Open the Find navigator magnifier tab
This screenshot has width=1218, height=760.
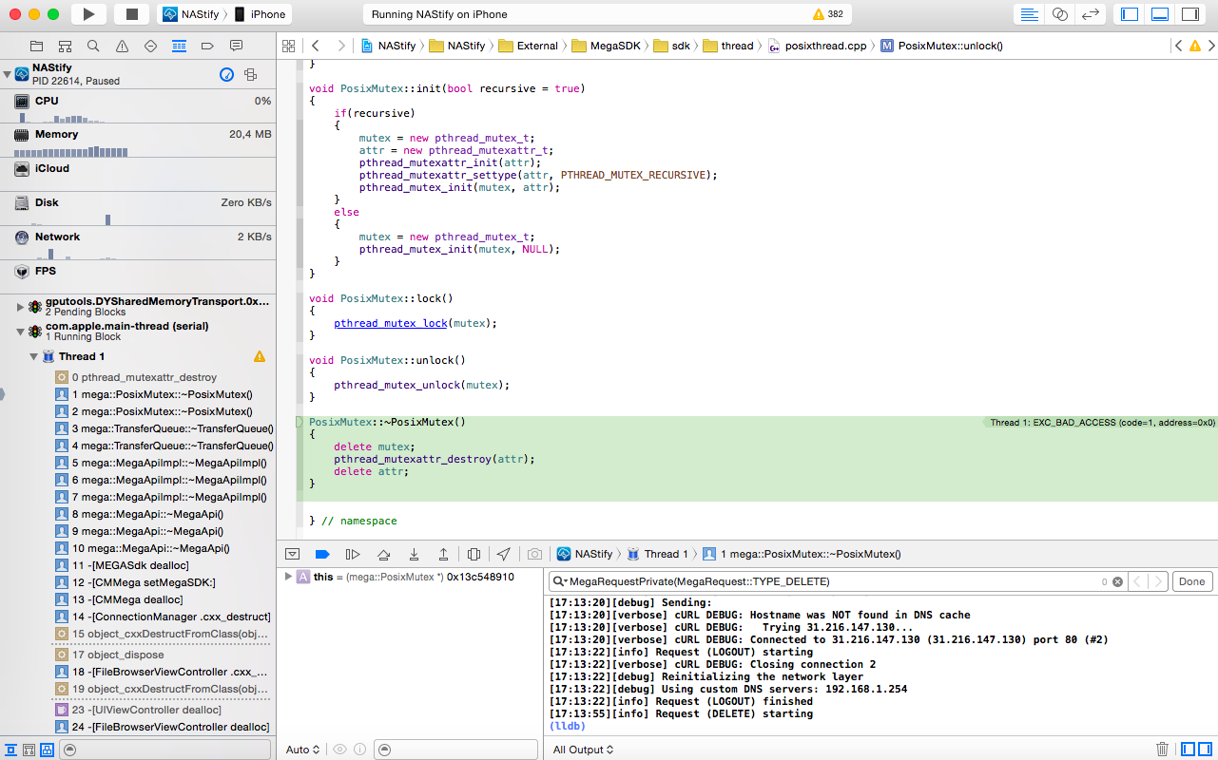click(x=93, y=46)
